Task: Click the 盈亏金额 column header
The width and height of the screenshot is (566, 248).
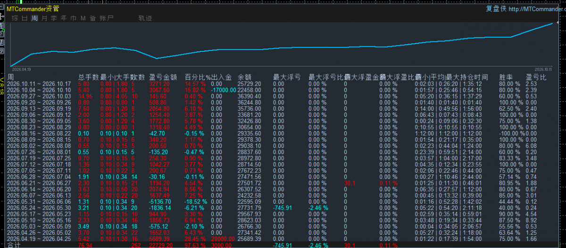Action: click(163, 77)
